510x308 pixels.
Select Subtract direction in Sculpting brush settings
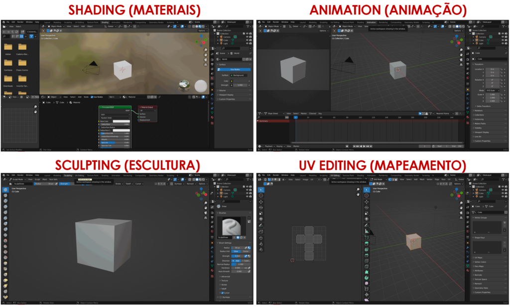point(246,261)
